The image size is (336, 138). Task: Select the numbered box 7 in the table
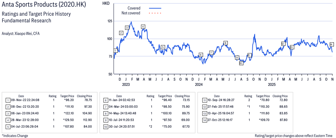[106, 107]
